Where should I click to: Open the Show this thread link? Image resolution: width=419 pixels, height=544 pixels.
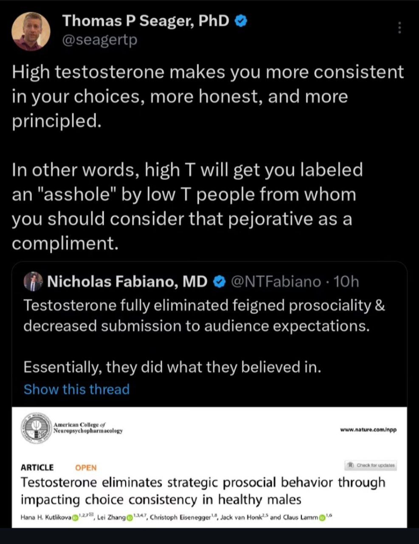click(76, 389)
